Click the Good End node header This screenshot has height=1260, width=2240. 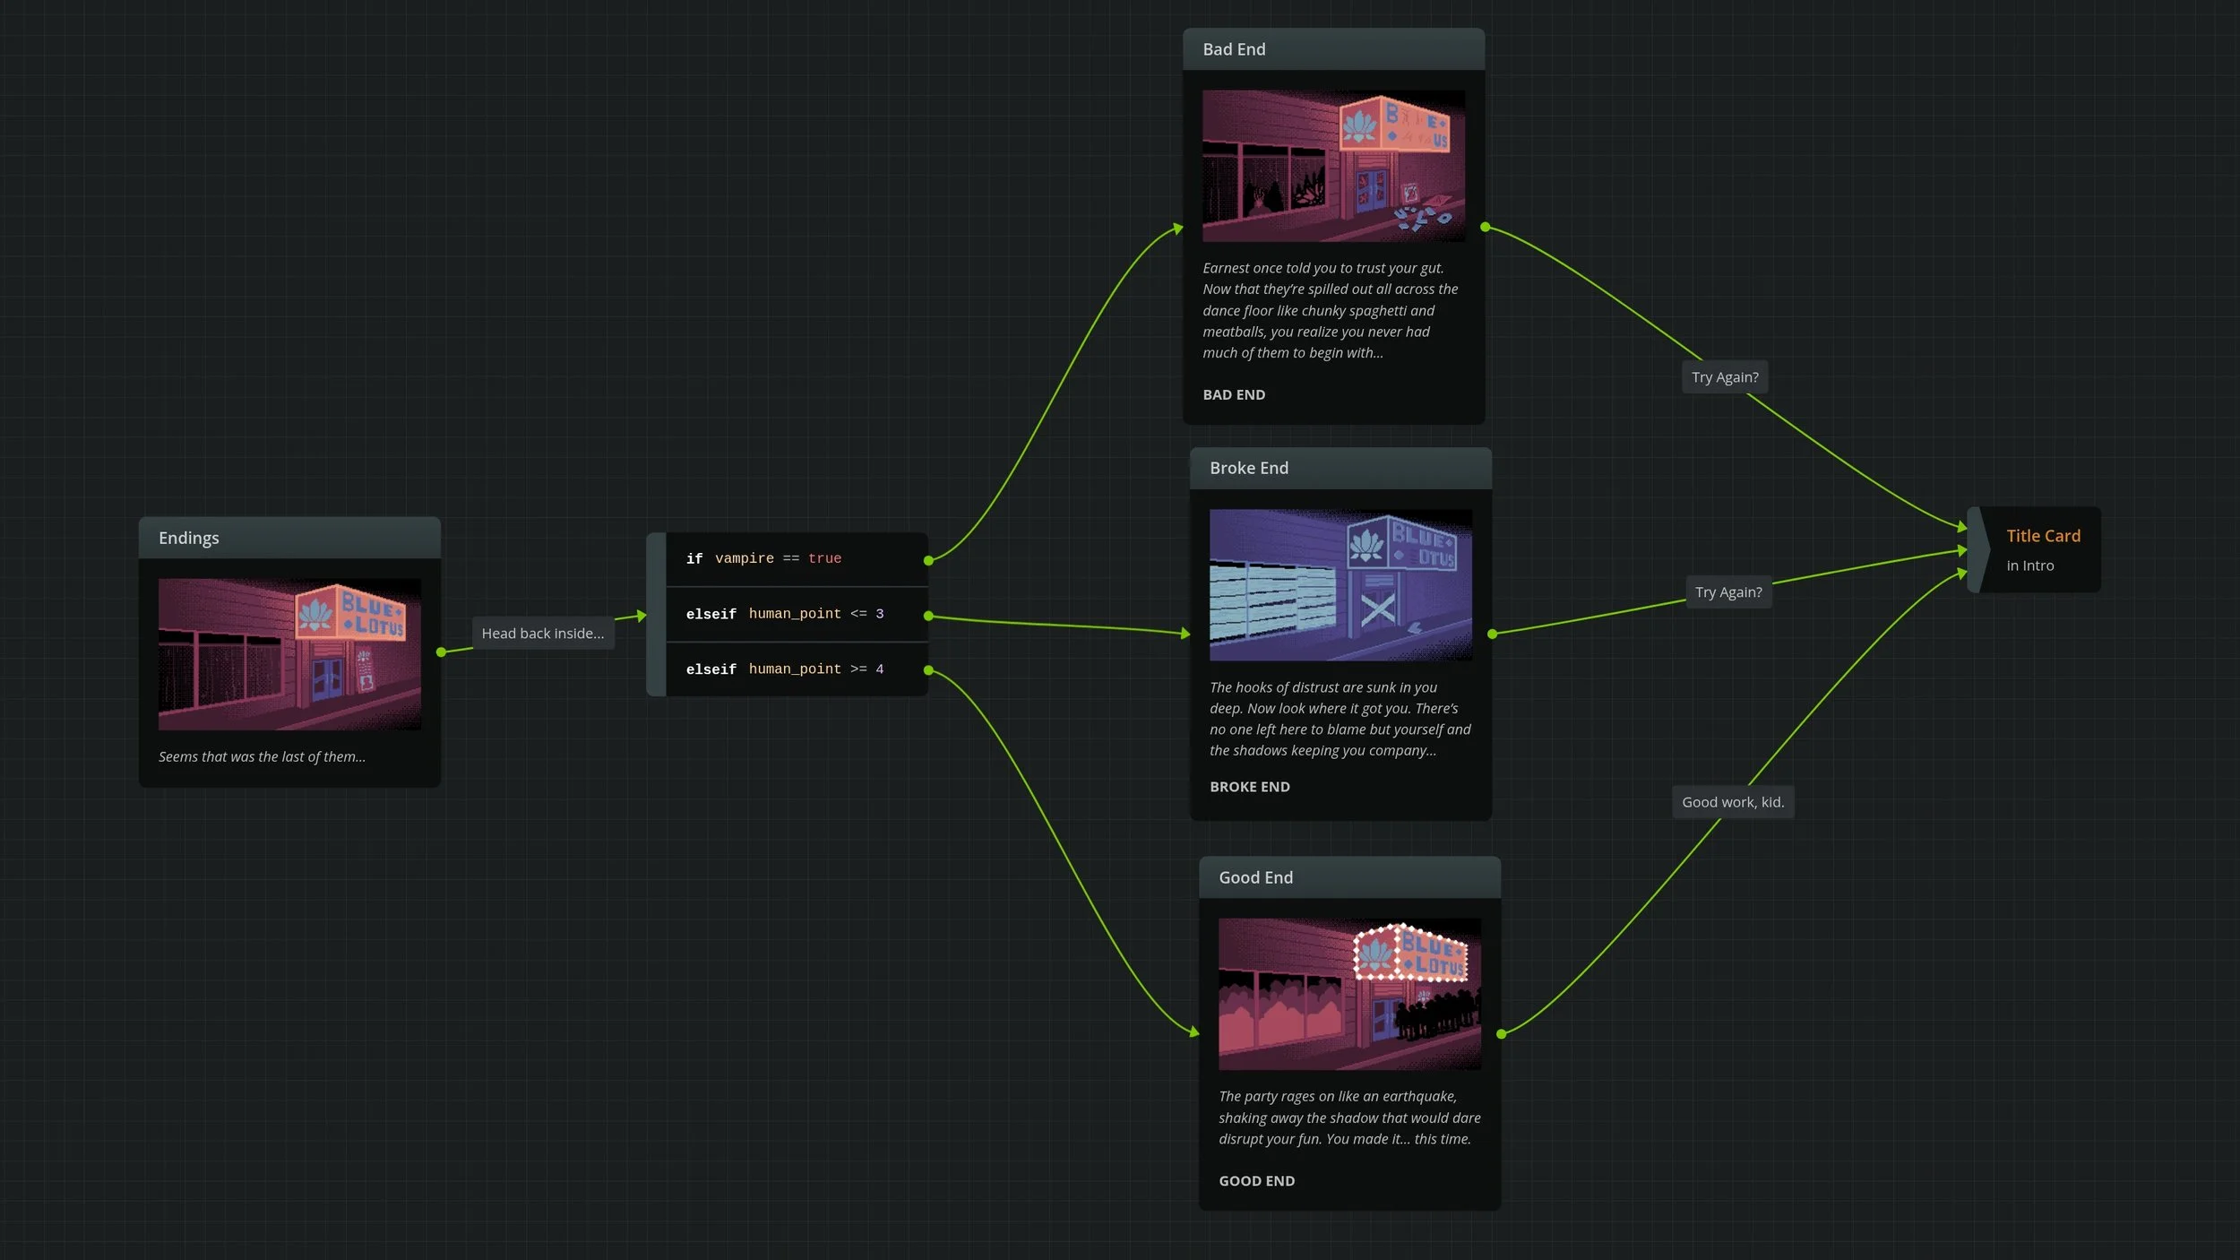pyautogui.click(x=1348, y=877)
